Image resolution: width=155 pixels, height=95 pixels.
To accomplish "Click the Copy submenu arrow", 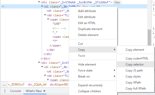I will [x=115, y=49].
